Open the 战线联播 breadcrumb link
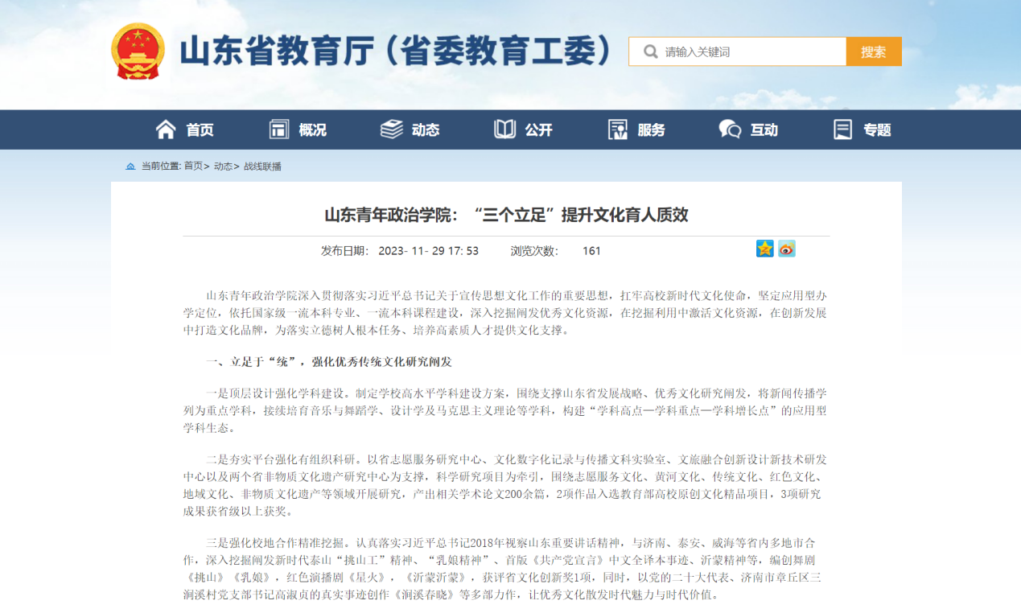Viewport: 1021px width, 613px height. pos(262,167)
